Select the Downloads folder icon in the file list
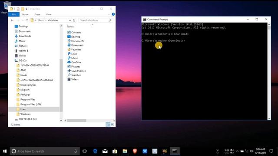This screenshot has width=278, height=156. [x=69, y=45]
